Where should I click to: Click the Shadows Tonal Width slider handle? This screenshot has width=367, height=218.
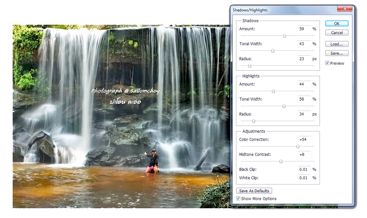coord(273,51)
